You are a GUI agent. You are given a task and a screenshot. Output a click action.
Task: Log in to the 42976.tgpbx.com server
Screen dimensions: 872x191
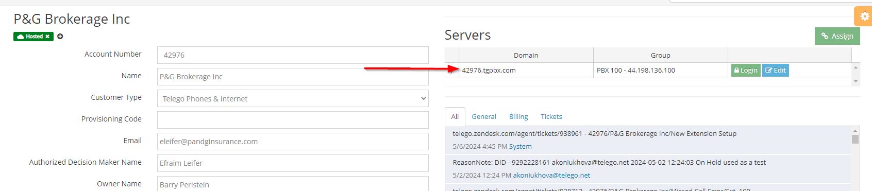coord(746,71)
